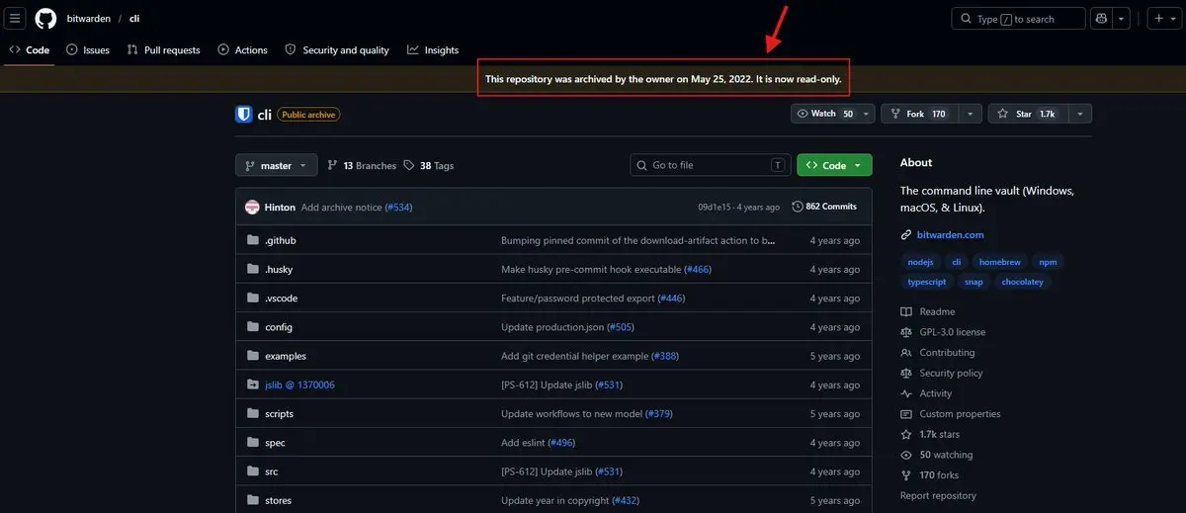Open the .vscode folder

click(x=281, y=298)
